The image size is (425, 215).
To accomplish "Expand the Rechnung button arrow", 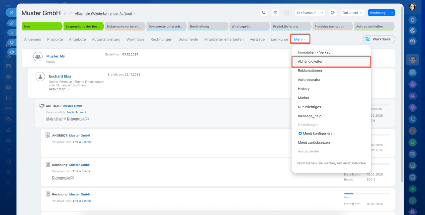I will pos(392,13).
